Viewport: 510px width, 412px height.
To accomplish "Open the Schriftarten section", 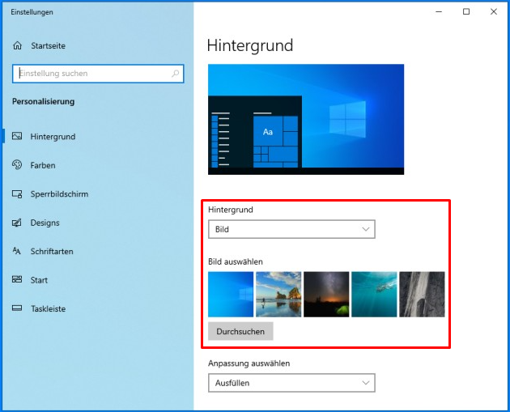I will tap(52, 252).
